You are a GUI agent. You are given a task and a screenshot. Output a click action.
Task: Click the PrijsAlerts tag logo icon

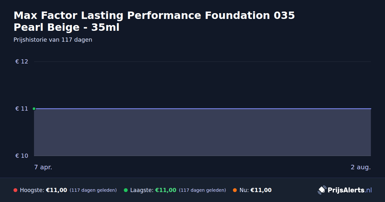point(322,190)
